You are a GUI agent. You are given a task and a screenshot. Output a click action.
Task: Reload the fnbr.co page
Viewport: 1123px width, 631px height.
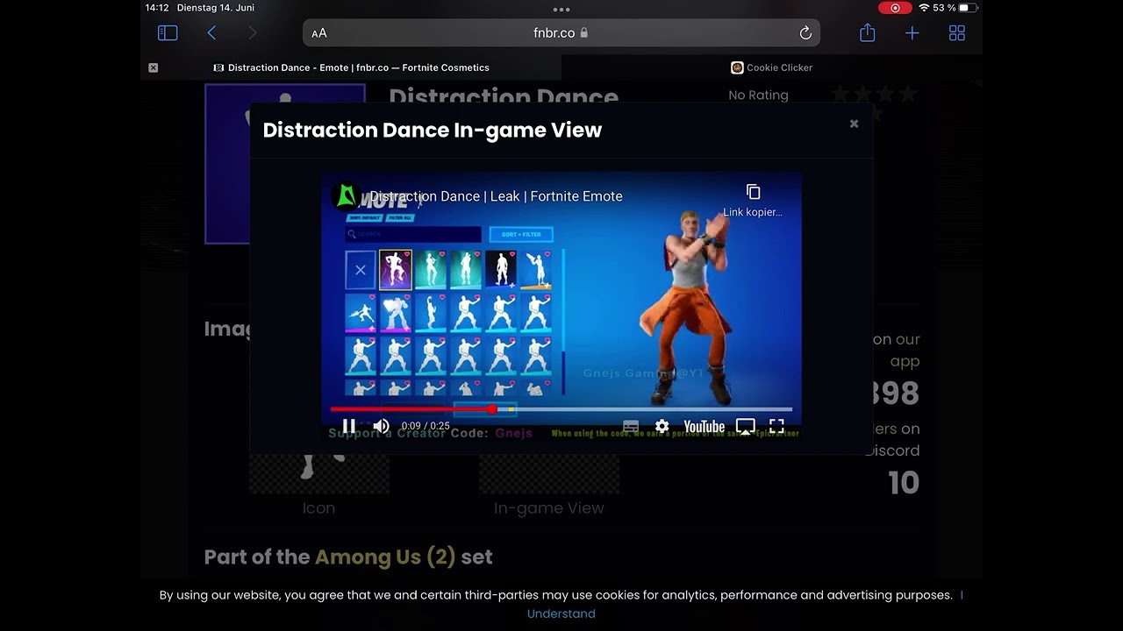coord(805,33)
